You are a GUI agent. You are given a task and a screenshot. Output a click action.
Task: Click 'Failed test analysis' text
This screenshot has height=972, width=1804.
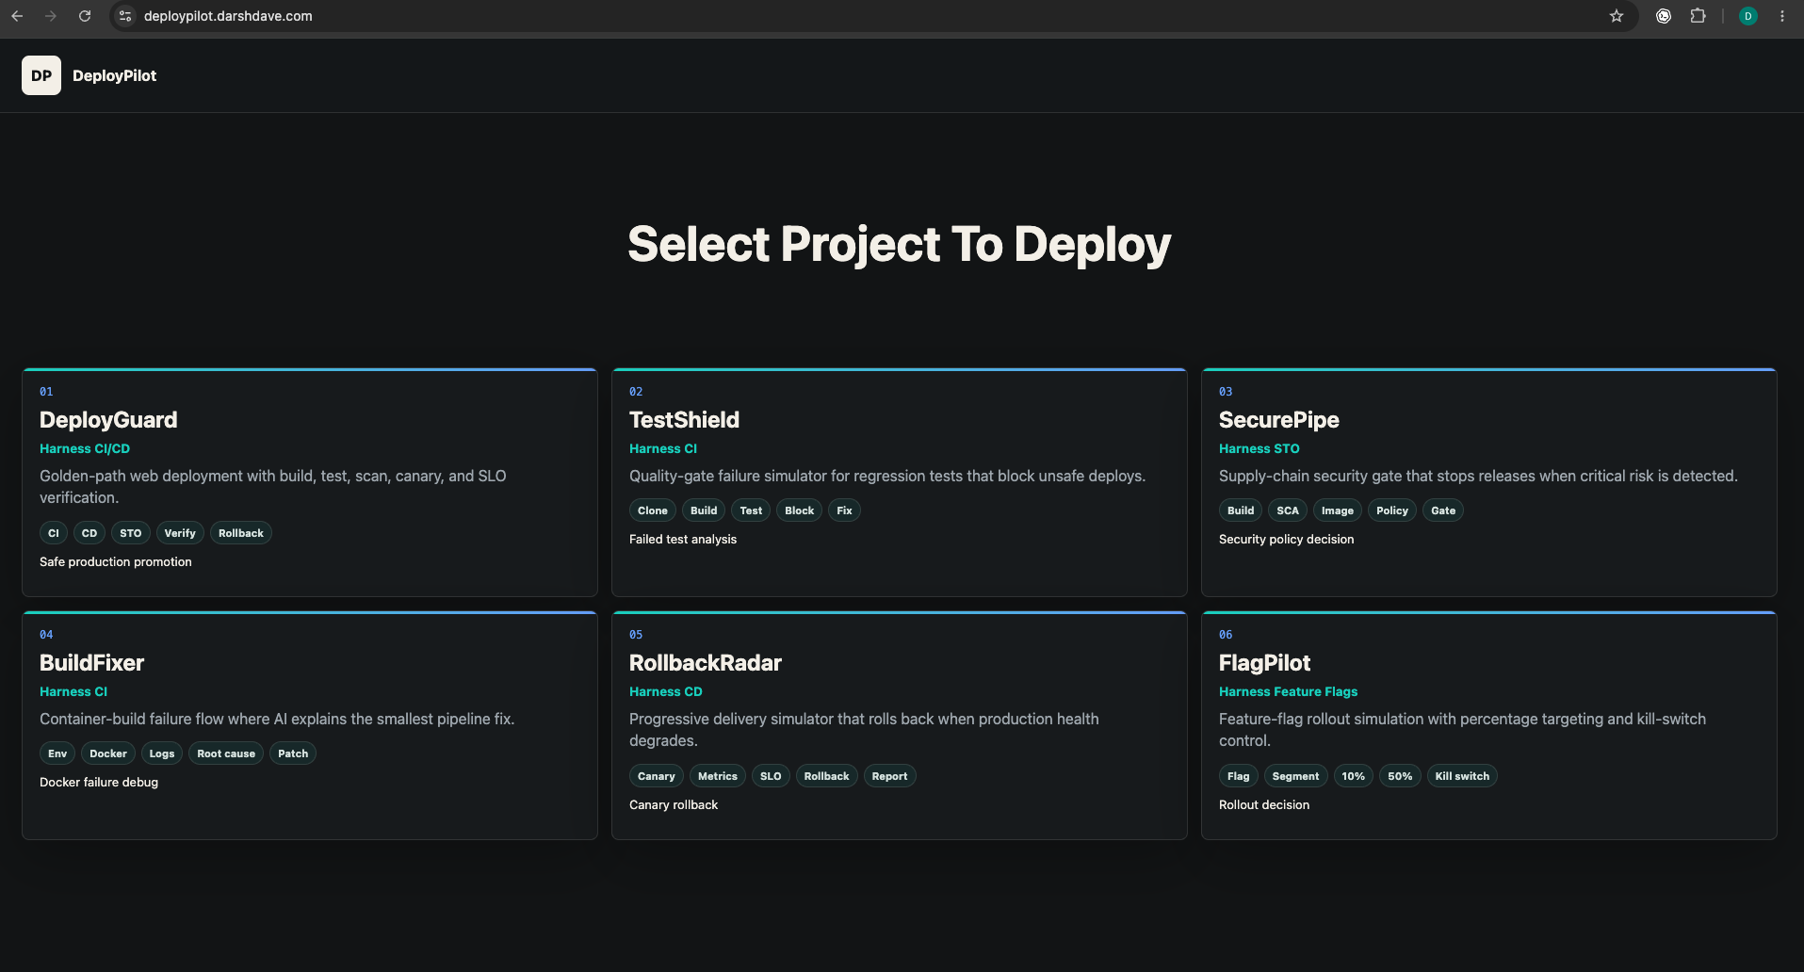point(683,539)
